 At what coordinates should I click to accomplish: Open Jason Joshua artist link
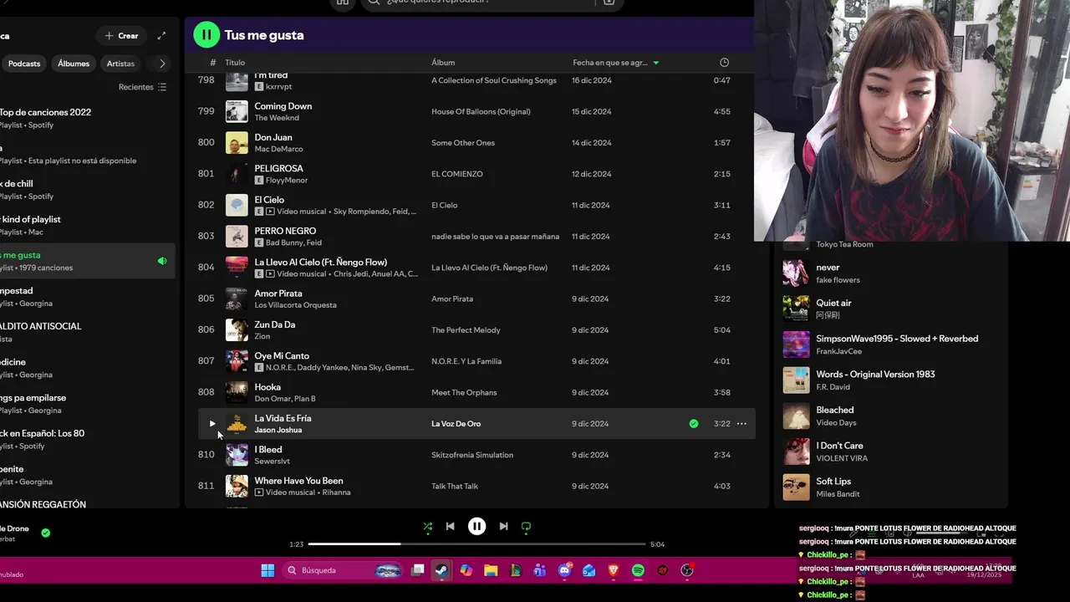(x=278, y=430)
